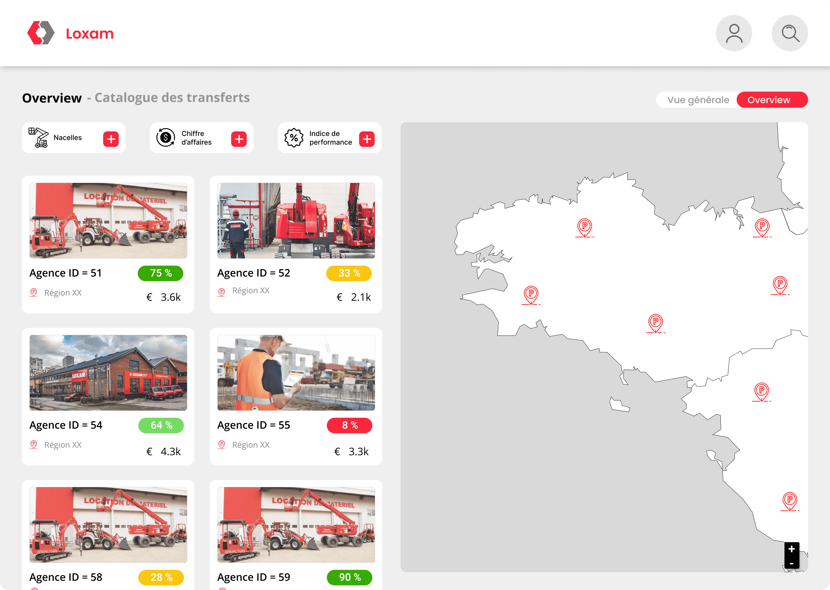Click the search magnifier icon
830x590 pixels.
pos(790,33)
